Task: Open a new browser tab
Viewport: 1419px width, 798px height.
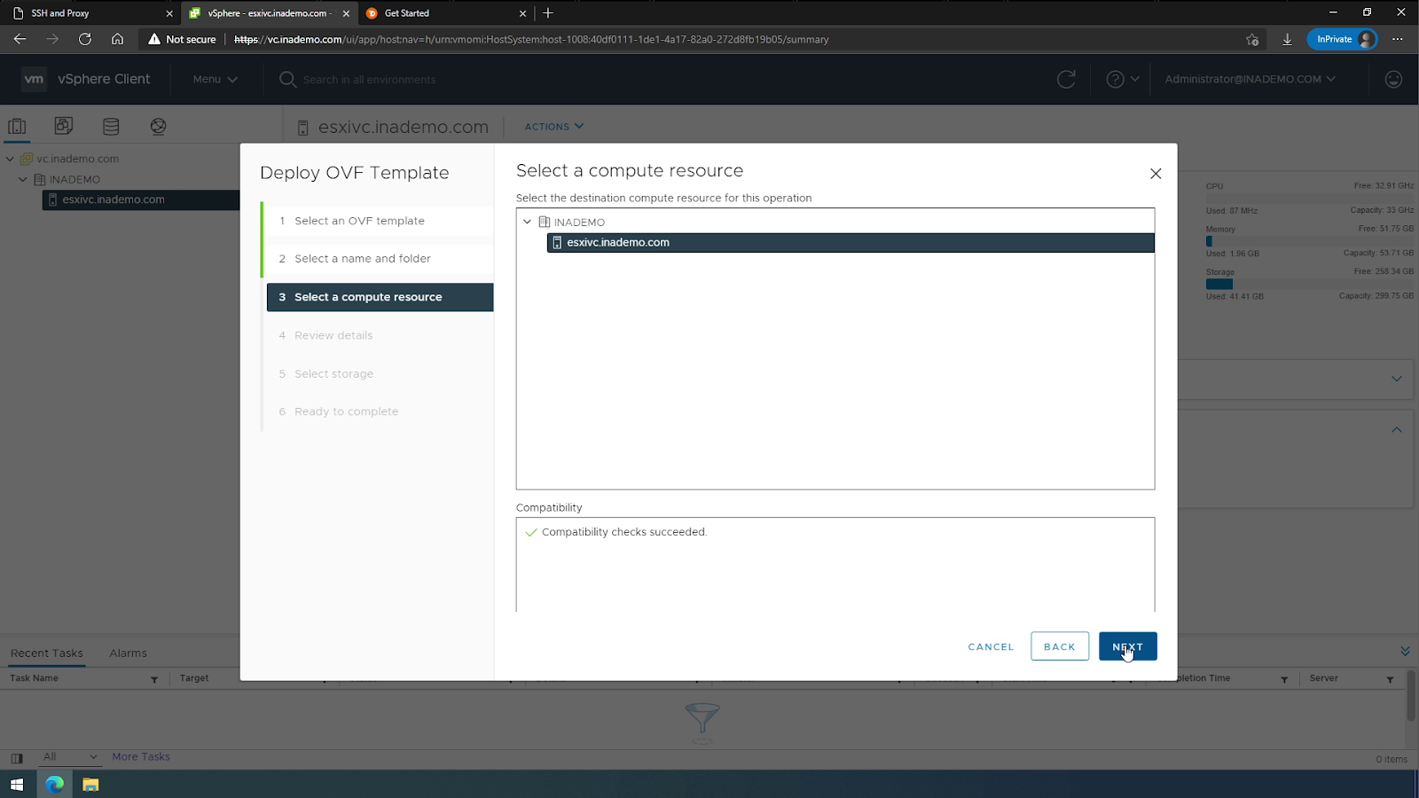Action: click(548, 13)
